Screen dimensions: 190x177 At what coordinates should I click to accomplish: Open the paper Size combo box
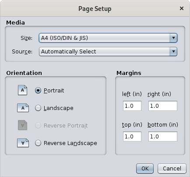pos(108,38)
